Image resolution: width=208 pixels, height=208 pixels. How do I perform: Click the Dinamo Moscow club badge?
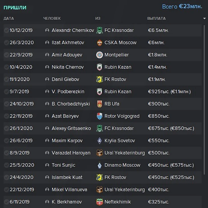(x=99, y=165)
